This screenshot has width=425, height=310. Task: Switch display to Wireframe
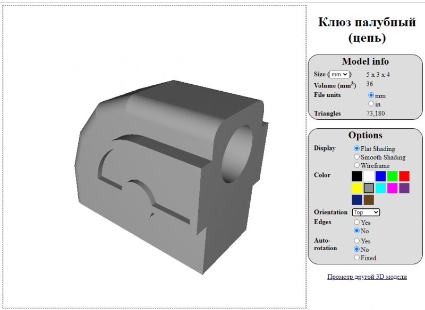pyautogui.click(x=357, y=165)
